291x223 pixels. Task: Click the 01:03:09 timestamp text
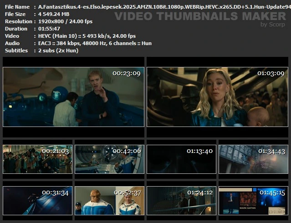pyautogui.click(x=271, y=73)
